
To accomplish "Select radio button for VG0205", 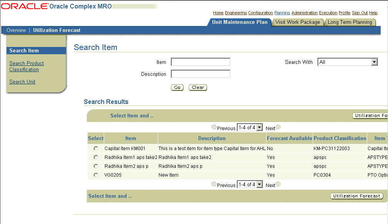I will coord(96,175).
